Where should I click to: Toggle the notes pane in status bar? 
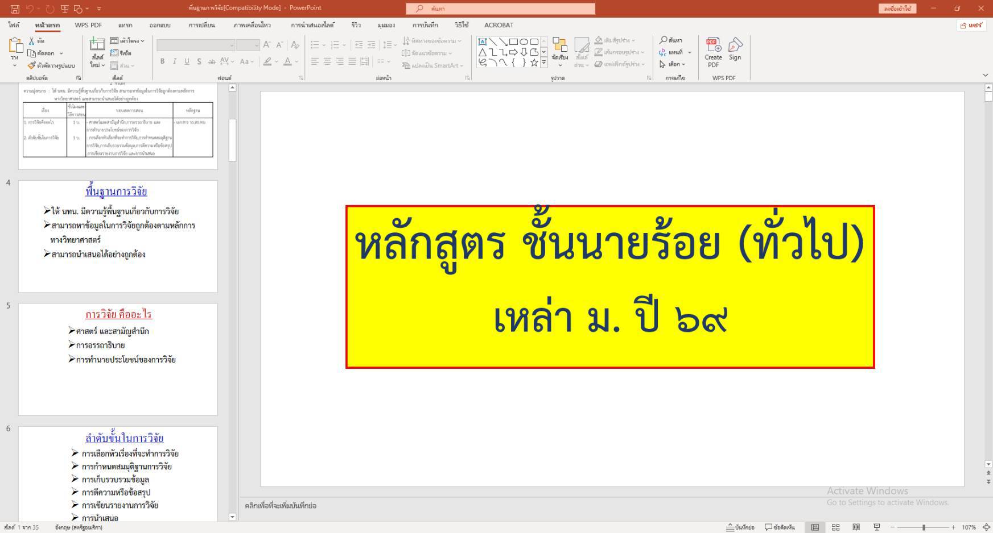pyautogui.click(x=740, y=527)
